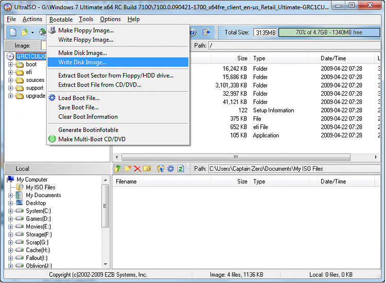Expand the upgrade folder tree node
The height and width of the screenshot is (283, 386).
pyautogui.click(x=11, y=96)
